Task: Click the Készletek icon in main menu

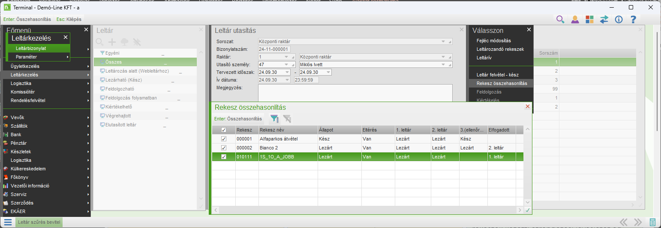Action: point(6,152)
